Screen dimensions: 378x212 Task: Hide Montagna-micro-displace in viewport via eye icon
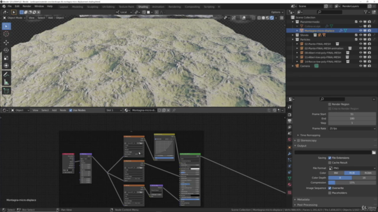(x=361, y=31)
